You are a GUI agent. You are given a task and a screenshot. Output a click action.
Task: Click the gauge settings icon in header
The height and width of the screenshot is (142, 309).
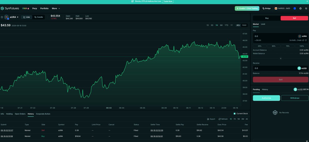301,8
